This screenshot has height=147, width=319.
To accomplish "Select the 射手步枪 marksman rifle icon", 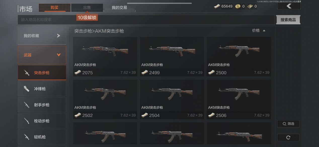I will (26, 105).
